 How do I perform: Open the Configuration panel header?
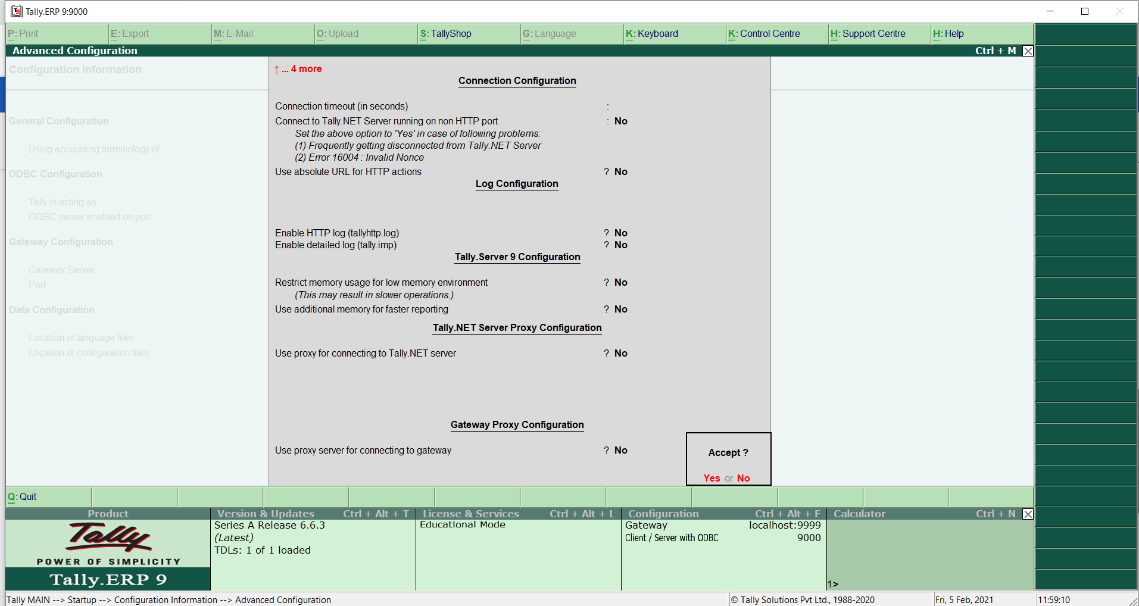[x=724, y=514]
